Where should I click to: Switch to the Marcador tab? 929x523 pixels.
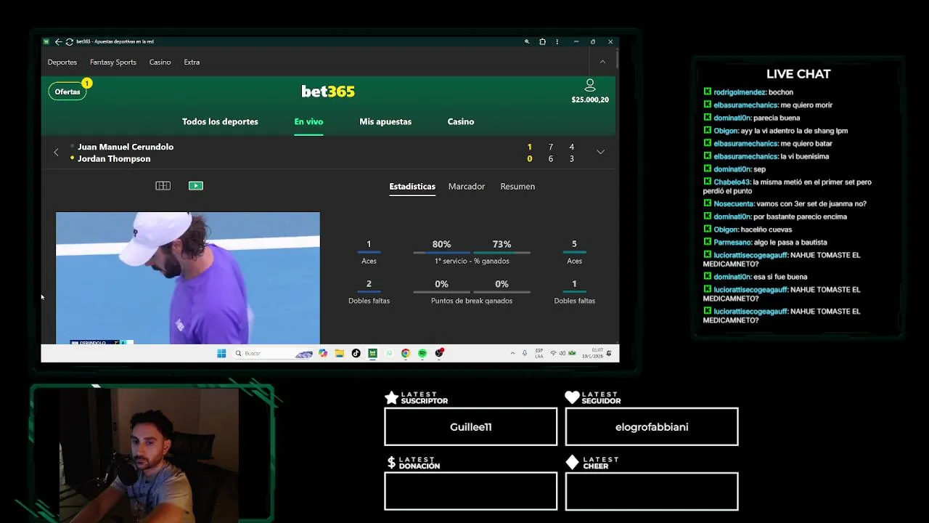pos(467,187)
